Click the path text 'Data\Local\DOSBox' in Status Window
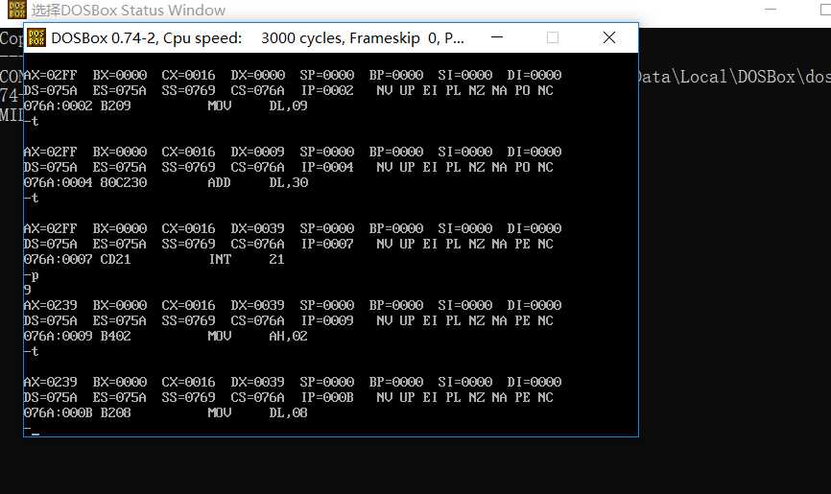 [x=718, y=77]
